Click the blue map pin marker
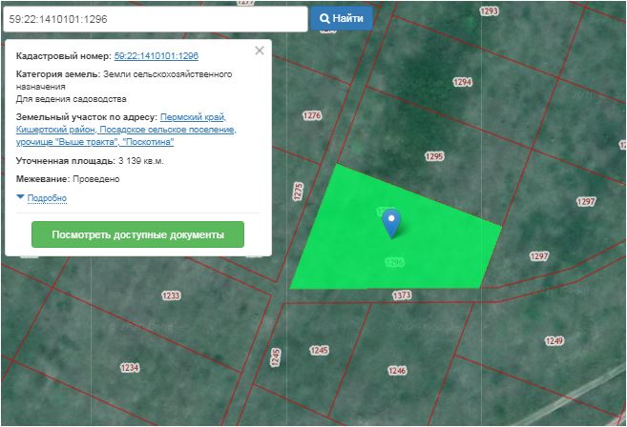The height and width of the screenshot is (427, 627). (x=391, y=223)
